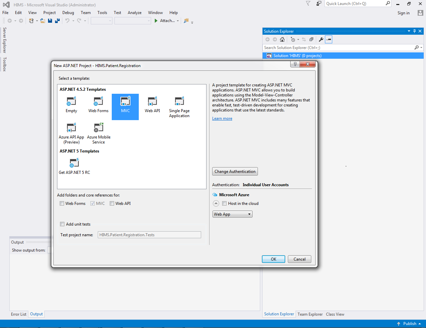This screenshot has width=426, height=328.
Task: Click the notifications flag icon
Action: coord(308,3)
